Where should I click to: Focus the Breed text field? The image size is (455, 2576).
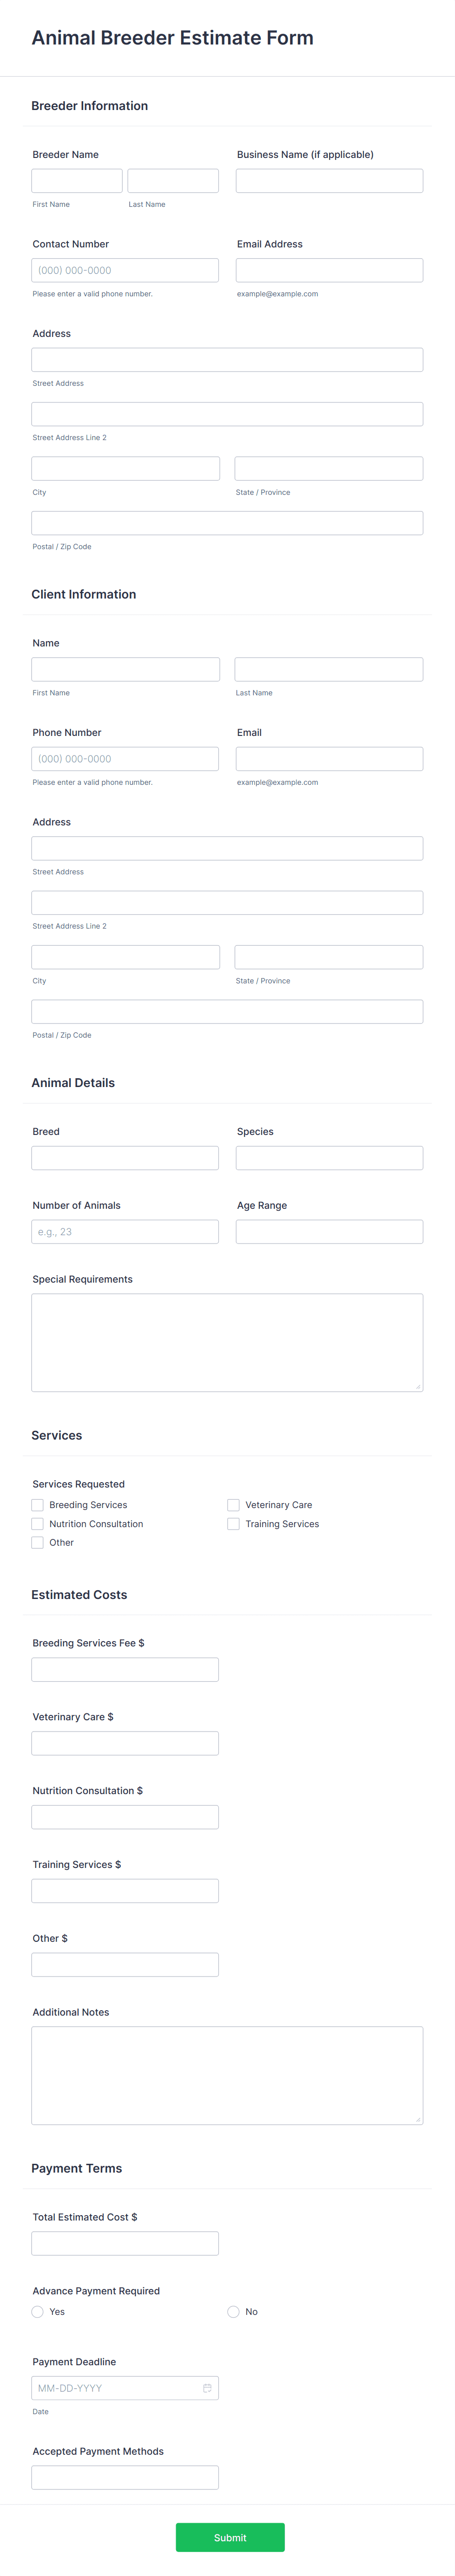tap(125, 1158)
